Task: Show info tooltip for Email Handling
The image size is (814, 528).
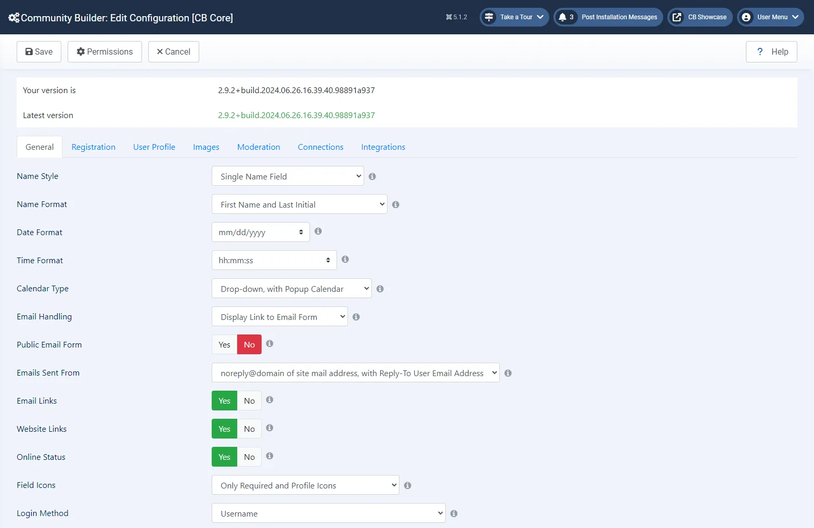Action: coord(356,317)
